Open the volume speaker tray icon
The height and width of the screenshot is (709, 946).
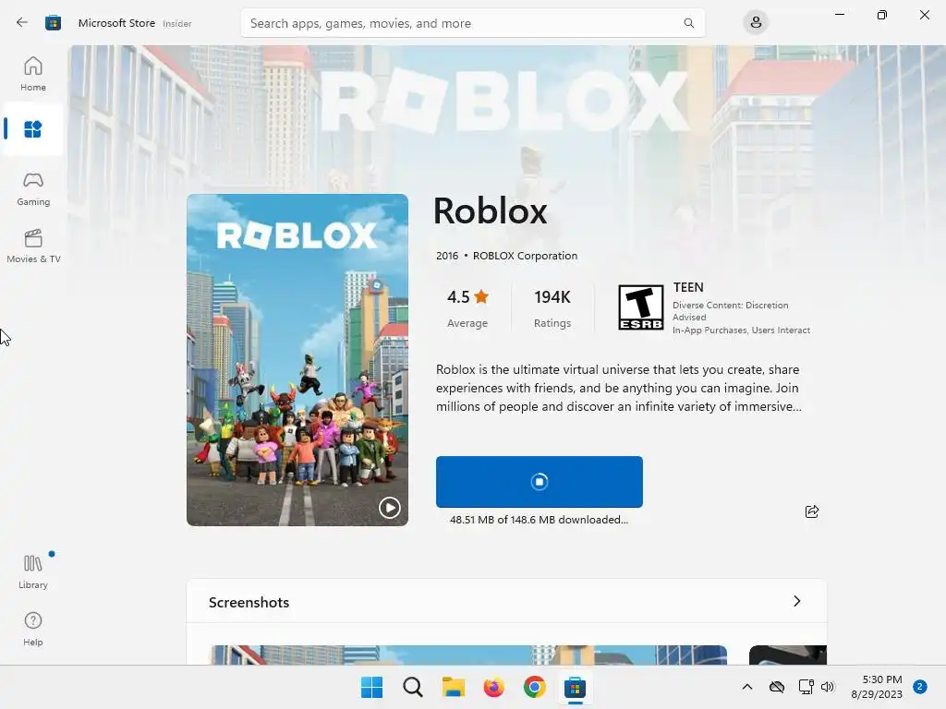827,687
